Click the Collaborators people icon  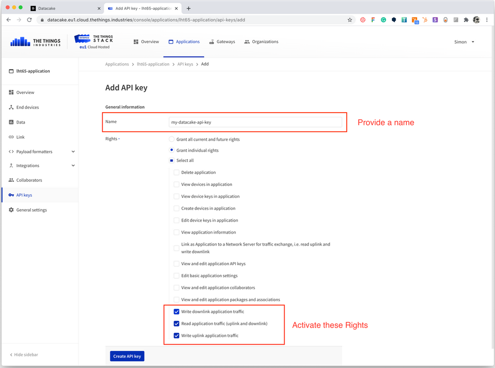(11, 180)
